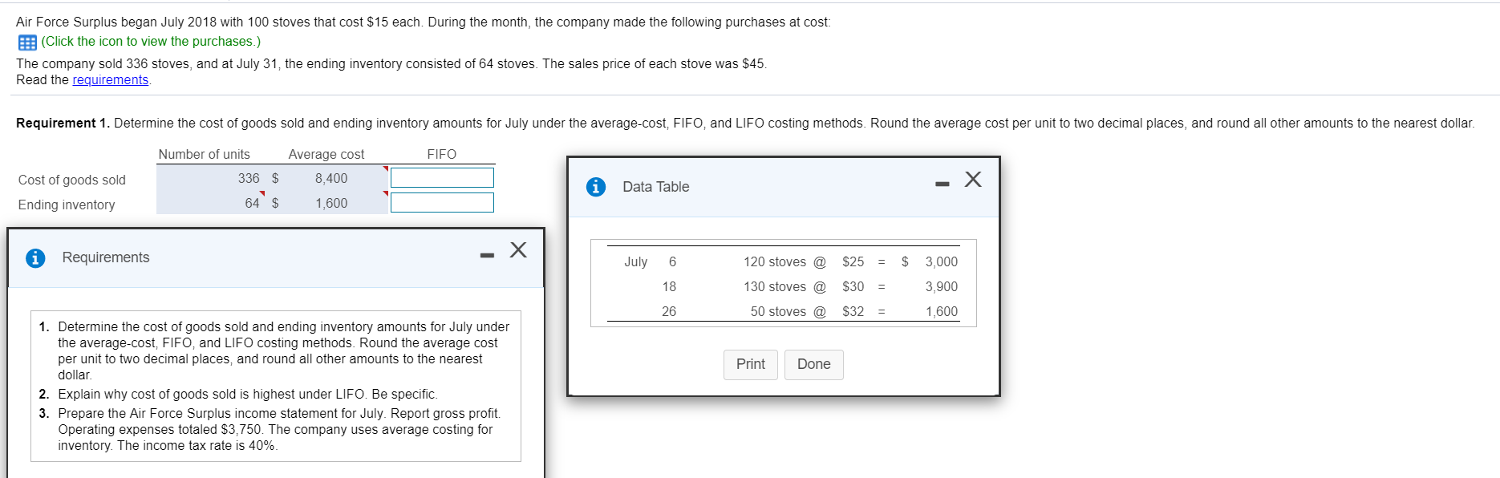This screenshot has height=478, width=1500.
Task: Click the info icon in Requirements dialog
Action: (35, 258)
